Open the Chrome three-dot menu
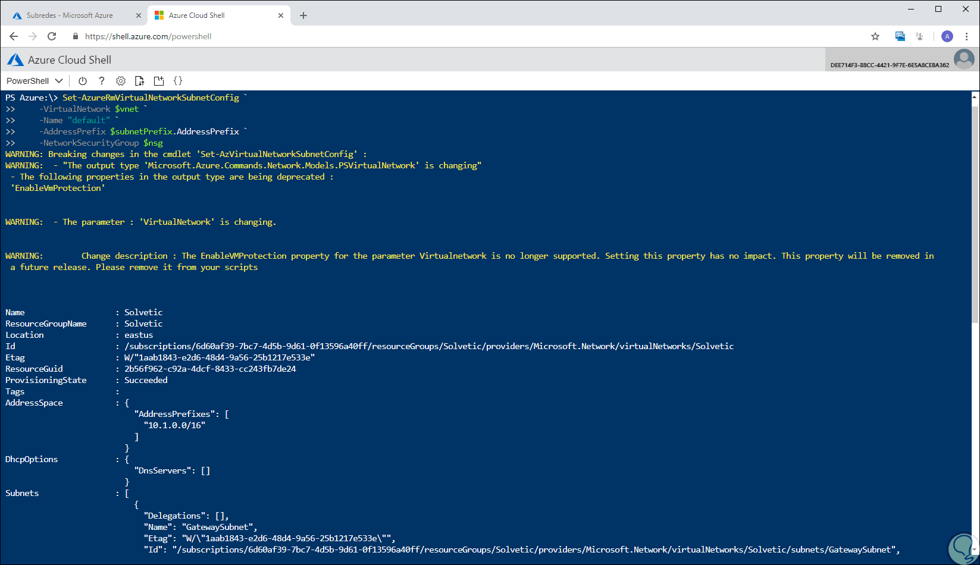The height and width of the screenshot is (565, 980). (967, 36)
